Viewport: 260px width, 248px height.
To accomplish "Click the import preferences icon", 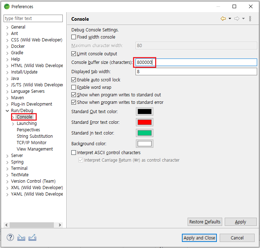I will pos(21,238).
